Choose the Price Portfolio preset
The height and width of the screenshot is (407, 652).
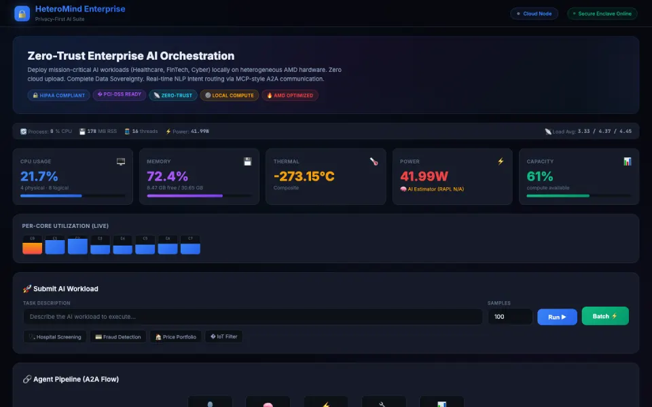pos(175,337)
